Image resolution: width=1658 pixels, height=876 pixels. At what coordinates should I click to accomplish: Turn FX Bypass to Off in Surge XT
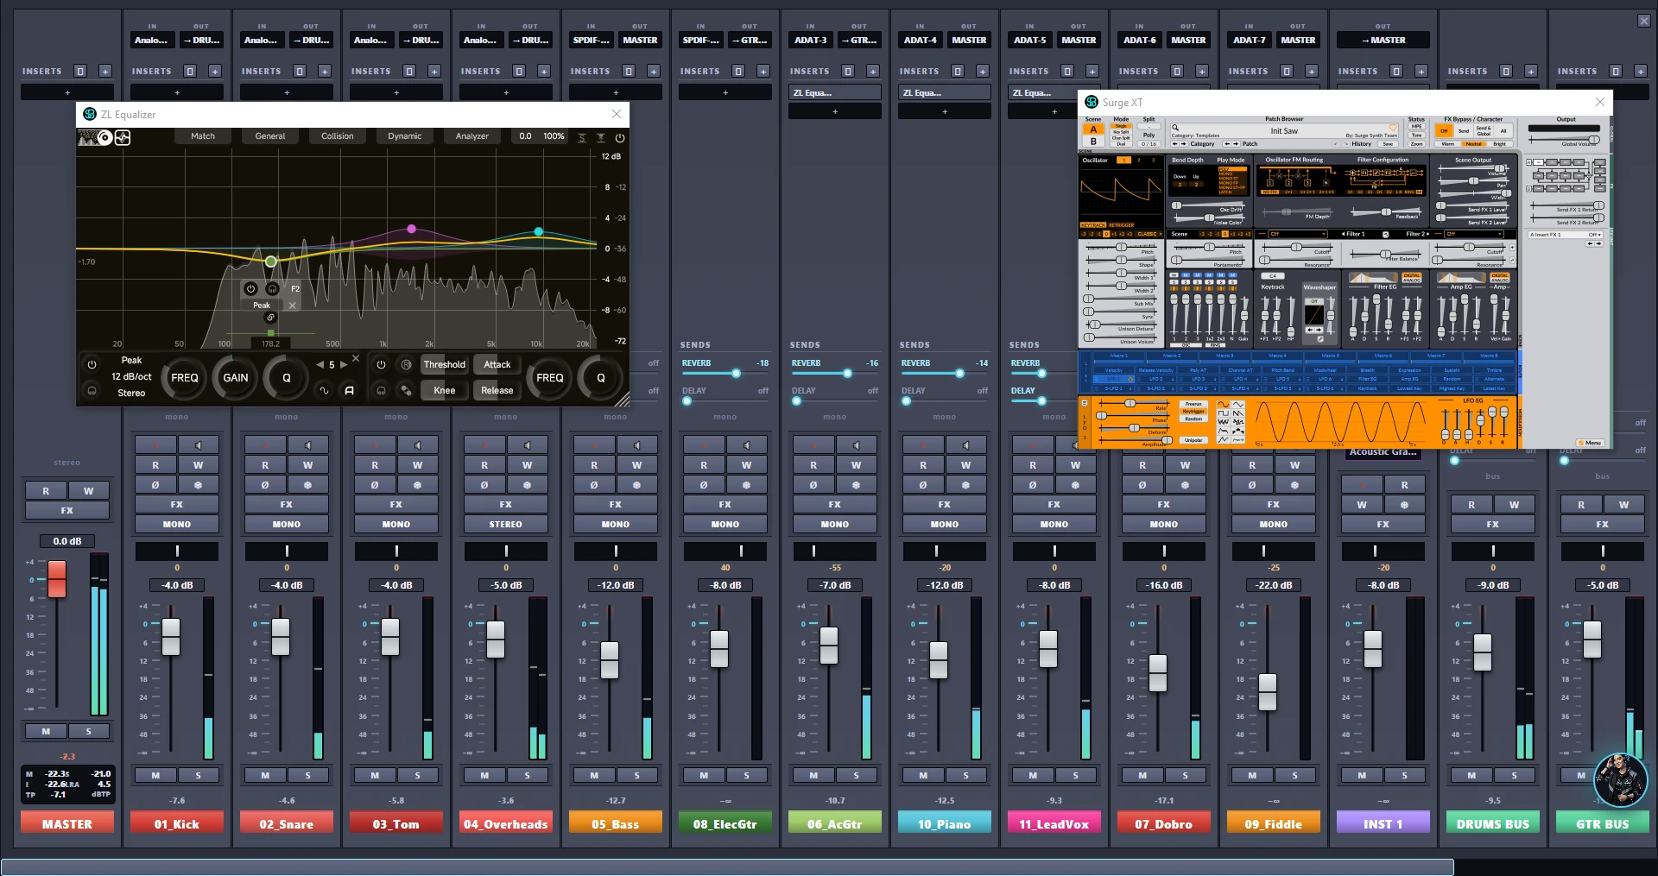[x=1444, y=130]
